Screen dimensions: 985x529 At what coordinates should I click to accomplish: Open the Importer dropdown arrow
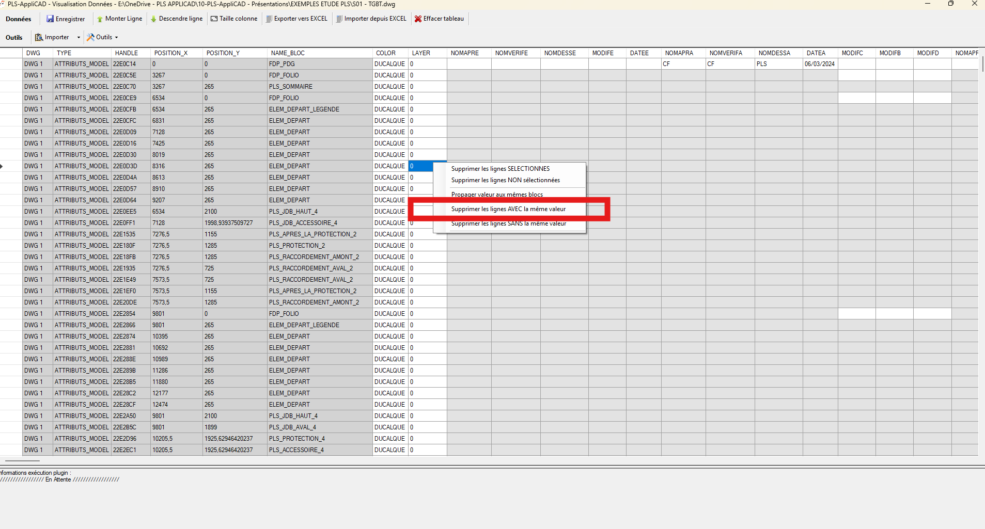pos(79,37)
